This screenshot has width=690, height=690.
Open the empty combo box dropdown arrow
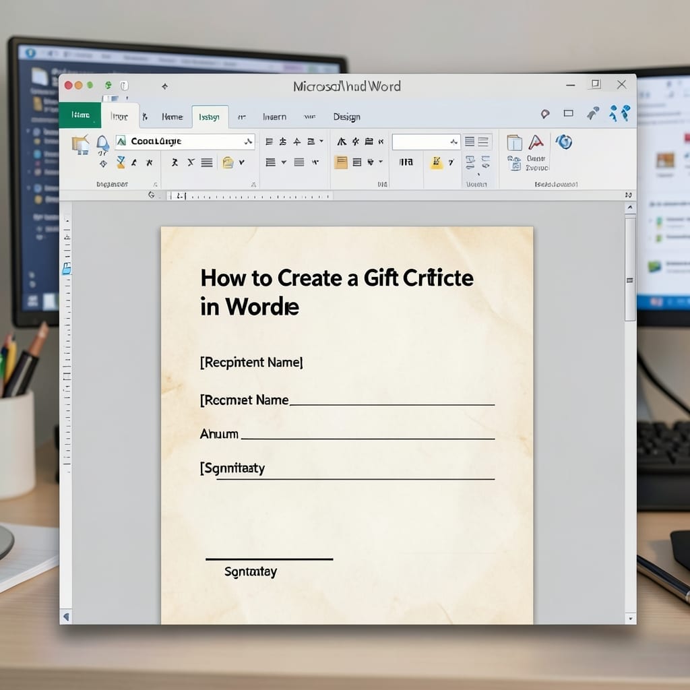453,142
